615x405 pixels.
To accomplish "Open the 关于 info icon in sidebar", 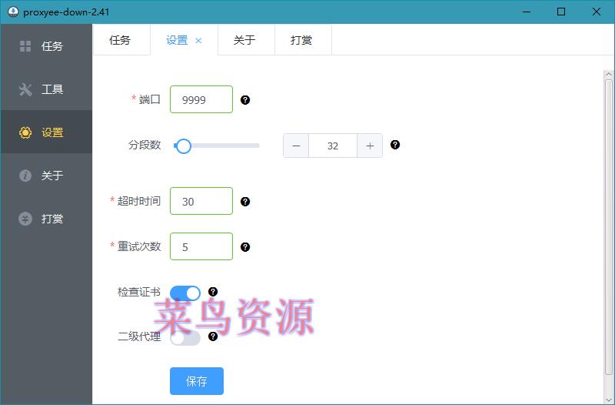I will (25, 176).
